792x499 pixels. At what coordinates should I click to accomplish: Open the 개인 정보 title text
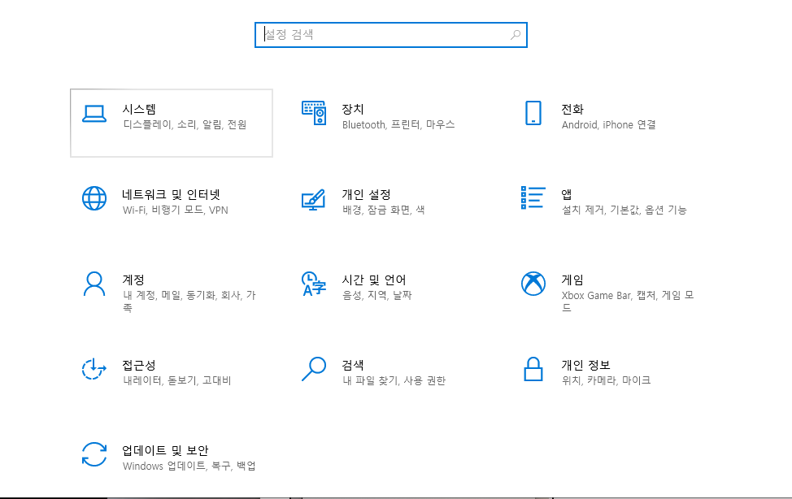point(586,365)
